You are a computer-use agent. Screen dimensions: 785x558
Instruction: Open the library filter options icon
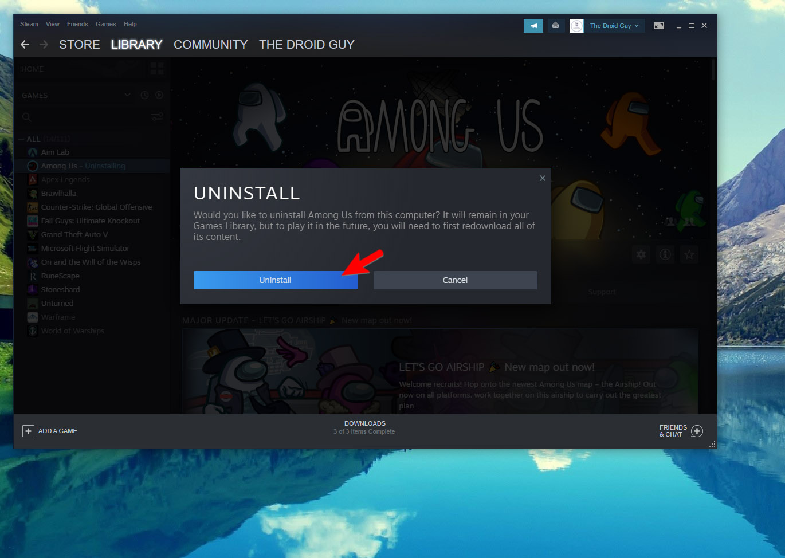(x=157, y=117)
